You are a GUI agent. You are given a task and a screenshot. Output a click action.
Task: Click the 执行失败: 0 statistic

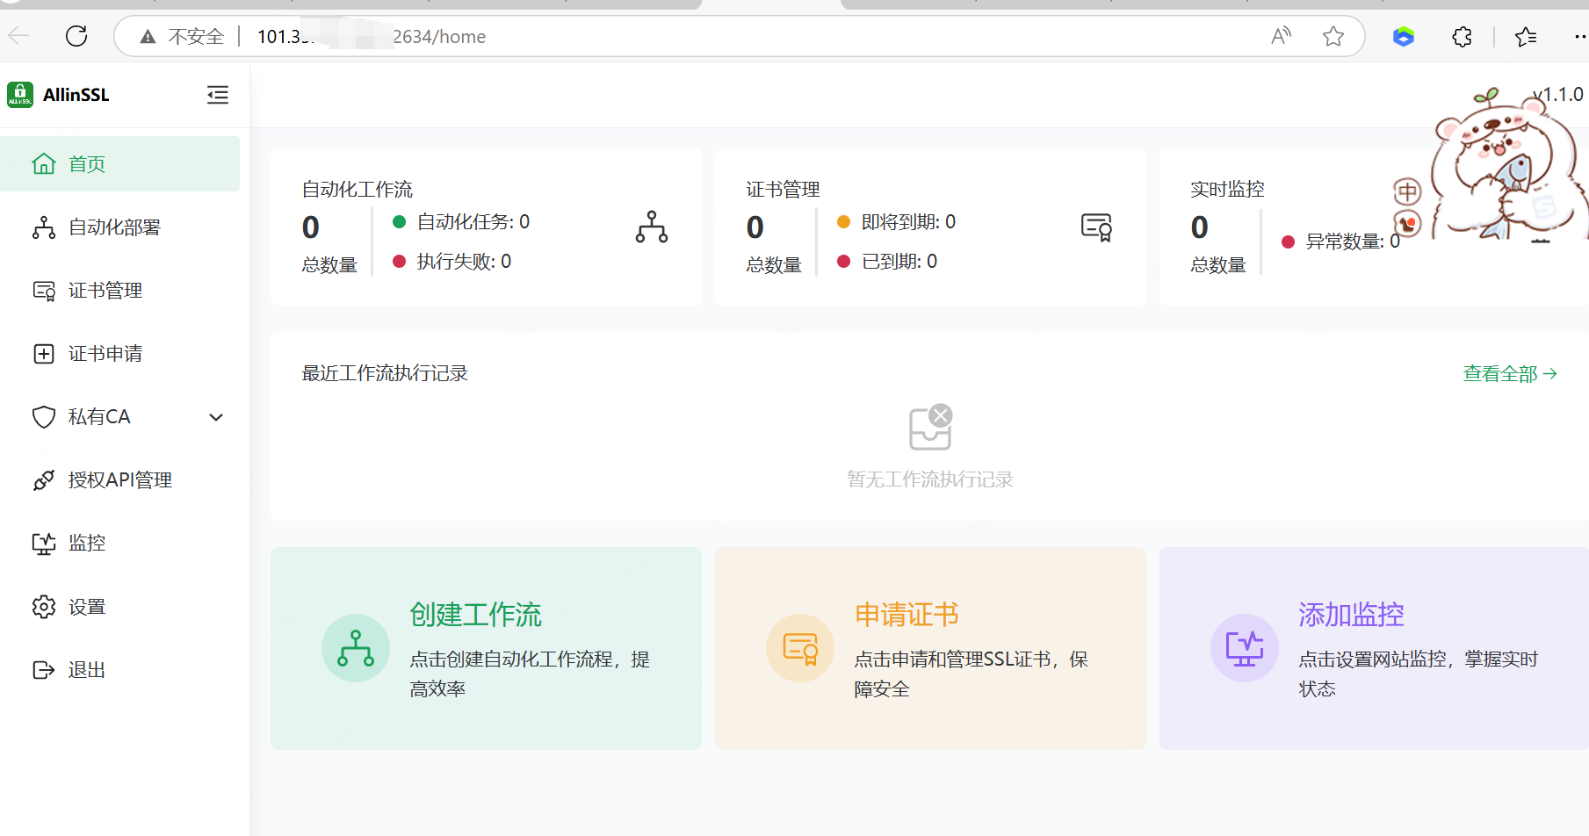pos(451,261)
